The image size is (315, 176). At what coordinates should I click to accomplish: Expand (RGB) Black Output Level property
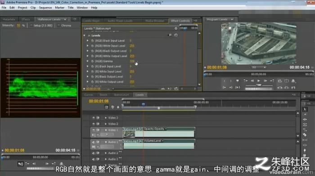coord(88,51)
